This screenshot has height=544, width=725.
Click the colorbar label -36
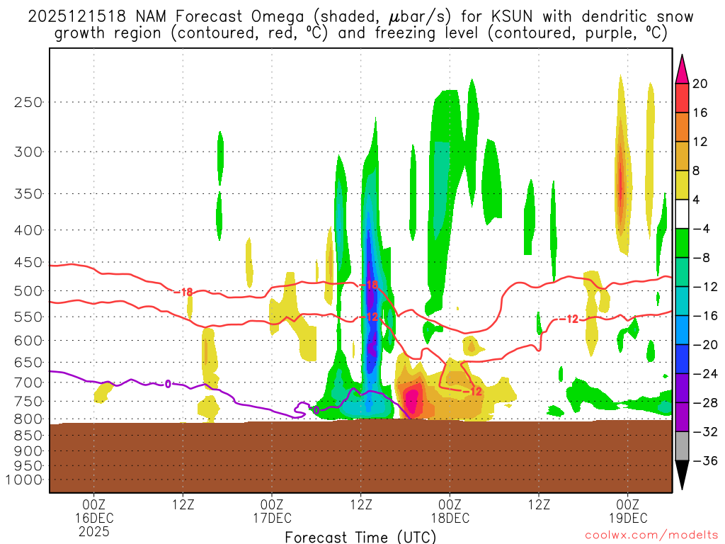pyautogui.click(x=705, y=460)
